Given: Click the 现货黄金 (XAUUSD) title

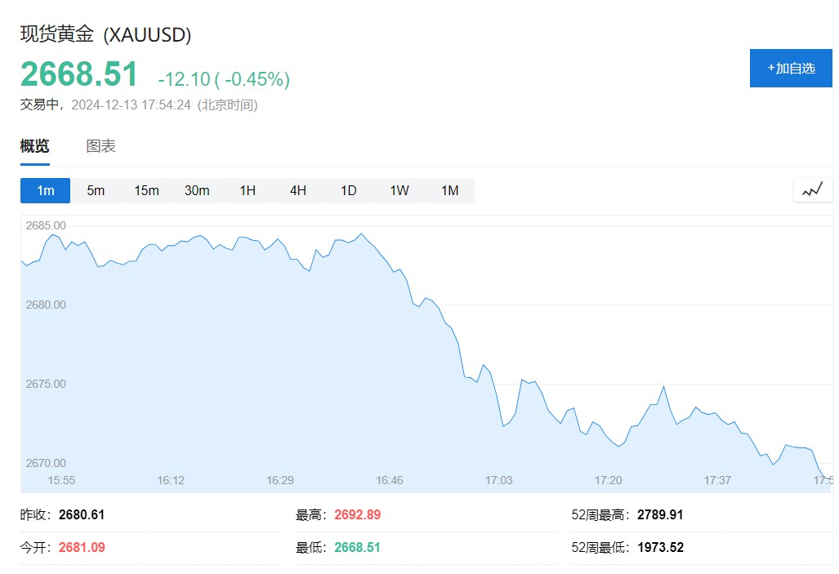Looking at the screenshot, I should [x=105, y=34].
